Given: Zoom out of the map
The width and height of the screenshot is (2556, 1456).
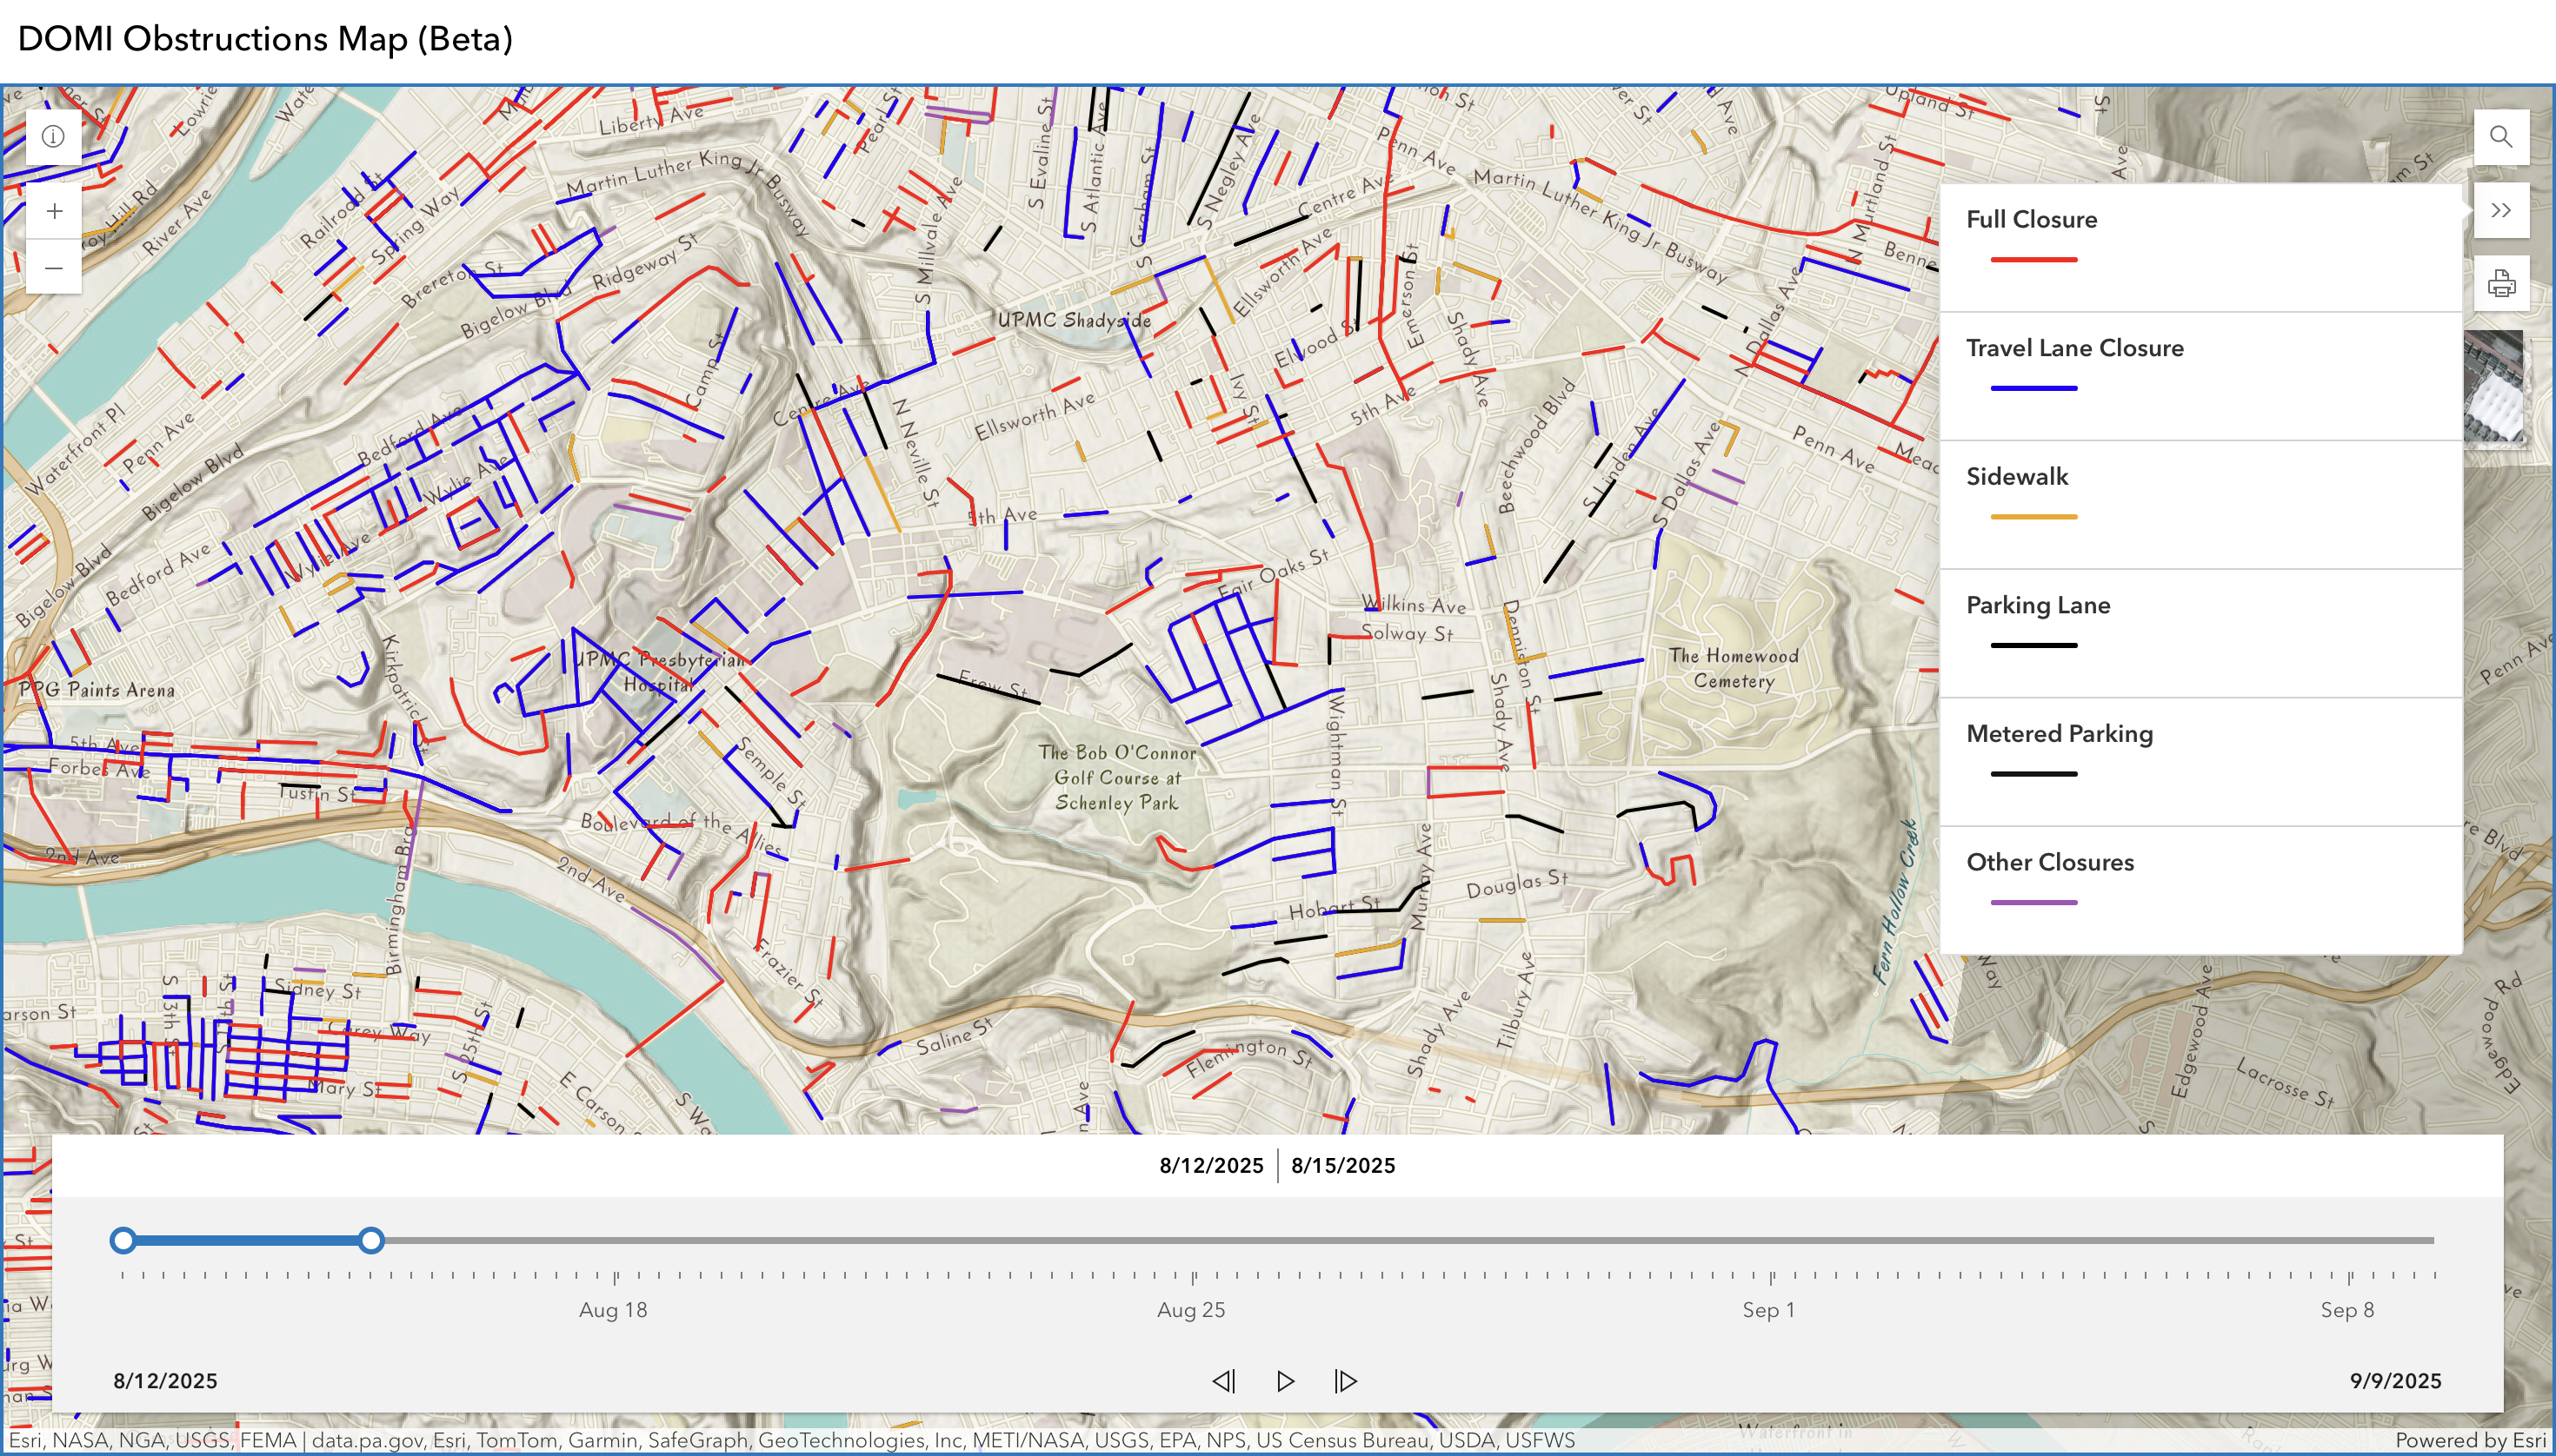Looking at the screenshot, I should click(x=54, y=268).
